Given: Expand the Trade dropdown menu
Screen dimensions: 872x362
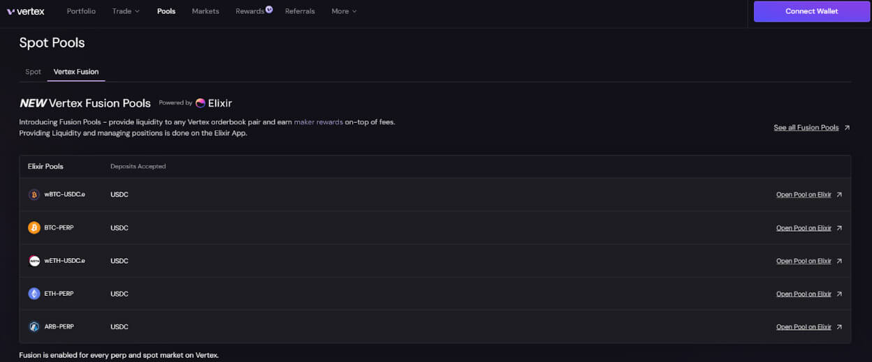Looking at the screenshot, I should (126, 11).
